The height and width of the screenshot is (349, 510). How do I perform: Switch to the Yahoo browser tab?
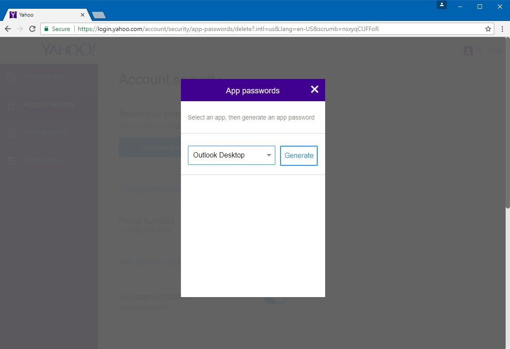pyautogui.click(x=26, y=14)
